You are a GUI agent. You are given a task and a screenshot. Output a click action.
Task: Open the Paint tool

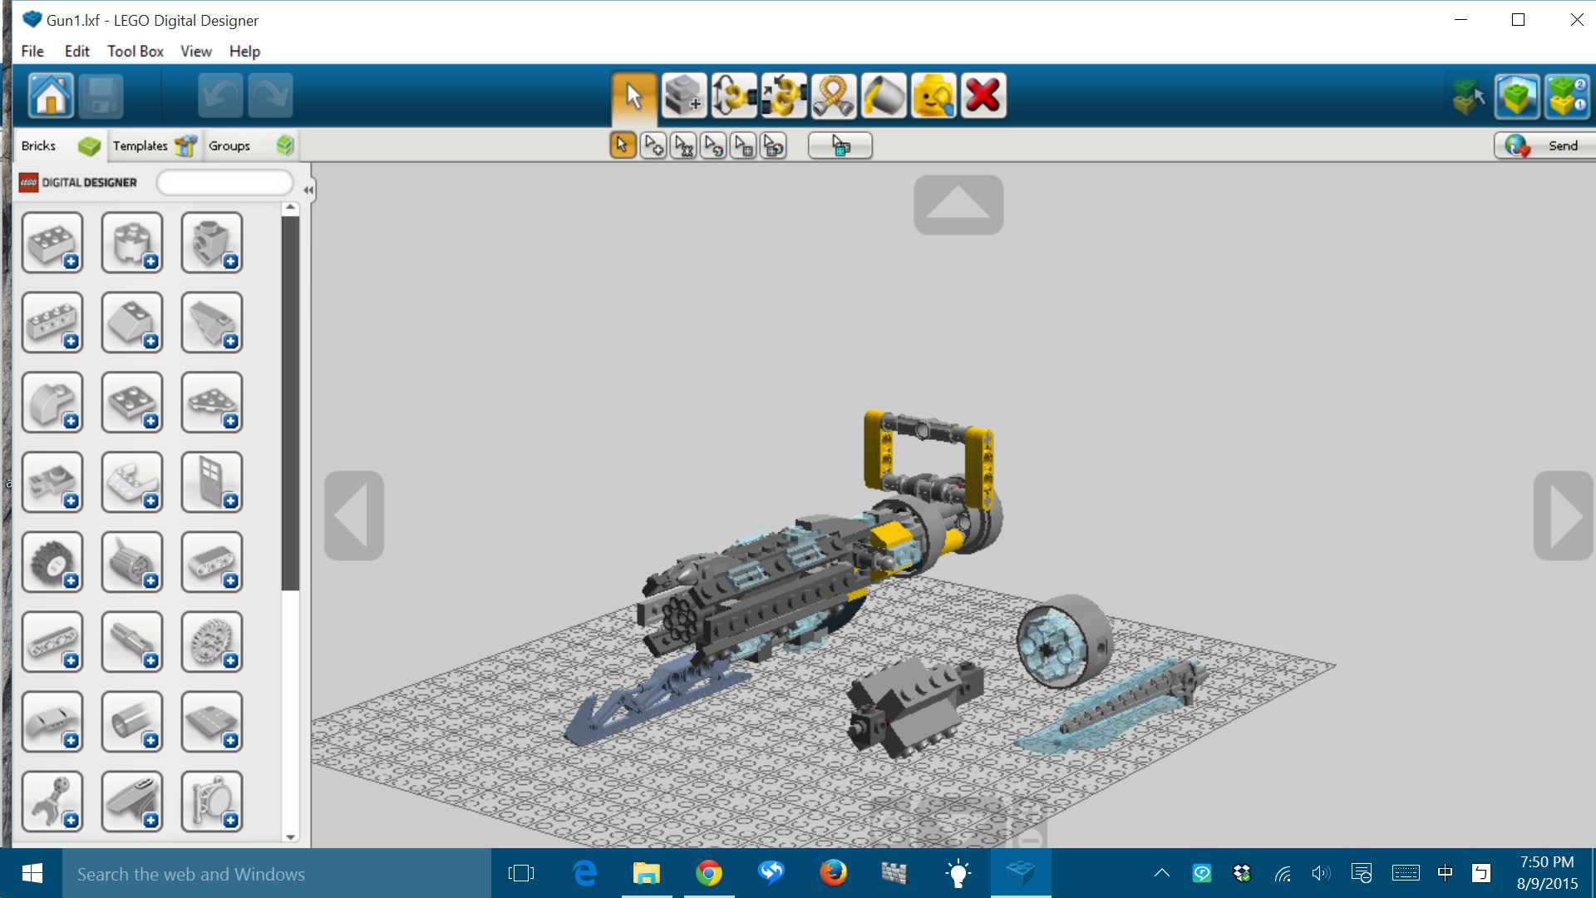click(884, 96)
